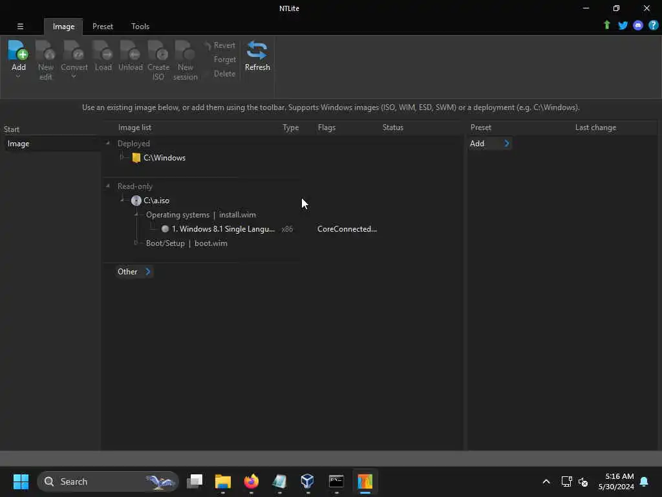Click the Preset Add button
This screenshot has height=497, width=662.
(x=490, y=144)
